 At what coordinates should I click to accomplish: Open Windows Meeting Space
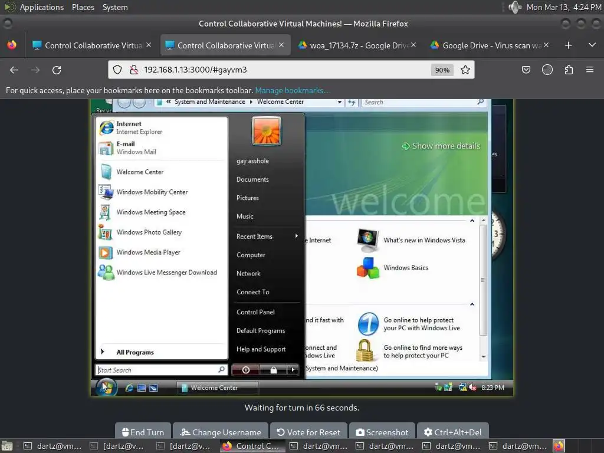[x=161, y=212]
